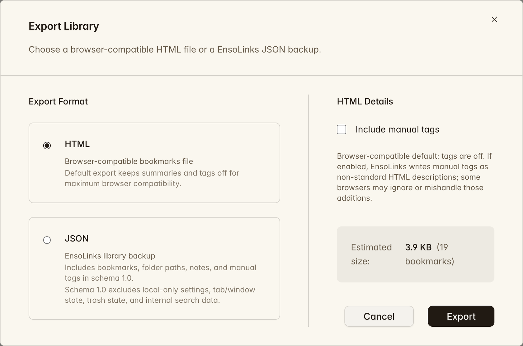Click "EnsoLinks library backup" description
This screenshot has height=346, width=523.
110,256
